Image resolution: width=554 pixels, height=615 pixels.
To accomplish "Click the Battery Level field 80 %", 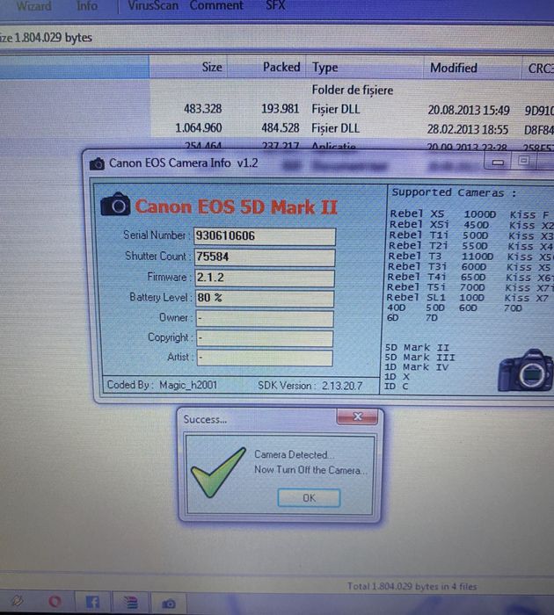I will (x=265, y=298).
